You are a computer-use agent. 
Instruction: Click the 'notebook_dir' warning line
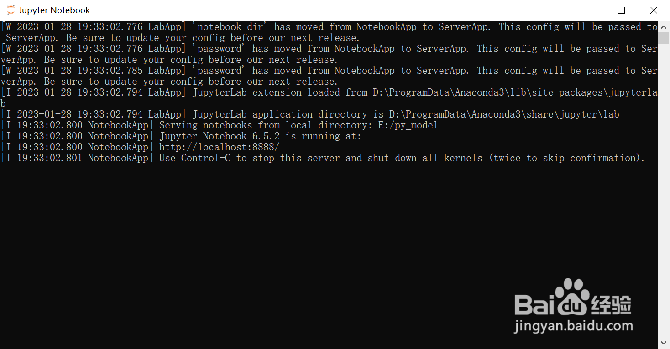coord(329,32)
